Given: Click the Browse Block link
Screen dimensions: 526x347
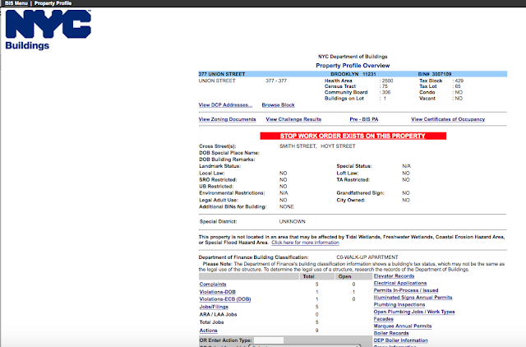Looking at the screenshot, I should [278, 105].
